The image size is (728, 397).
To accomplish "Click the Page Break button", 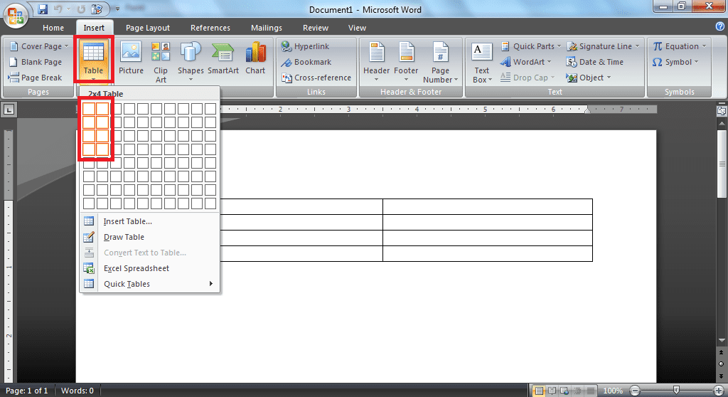I will [x=36, y=78].
